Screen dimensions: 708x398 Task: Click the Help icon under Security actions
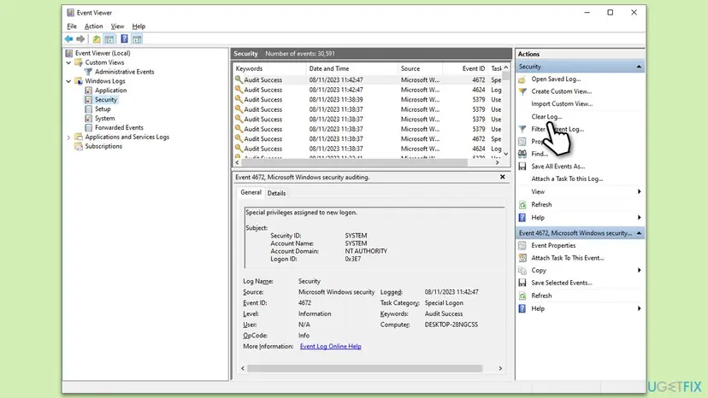coord(522,218)
